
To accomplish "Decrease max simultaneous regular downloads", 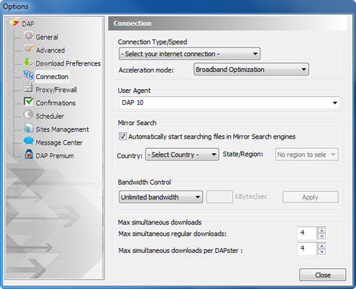I will tap(321, 237).
